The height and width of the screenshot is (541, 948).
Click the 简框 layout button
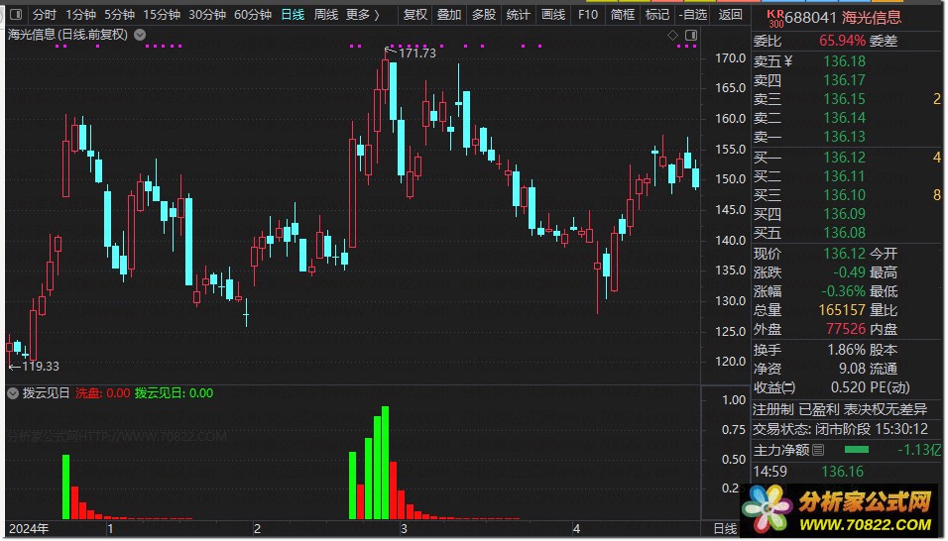622,15
